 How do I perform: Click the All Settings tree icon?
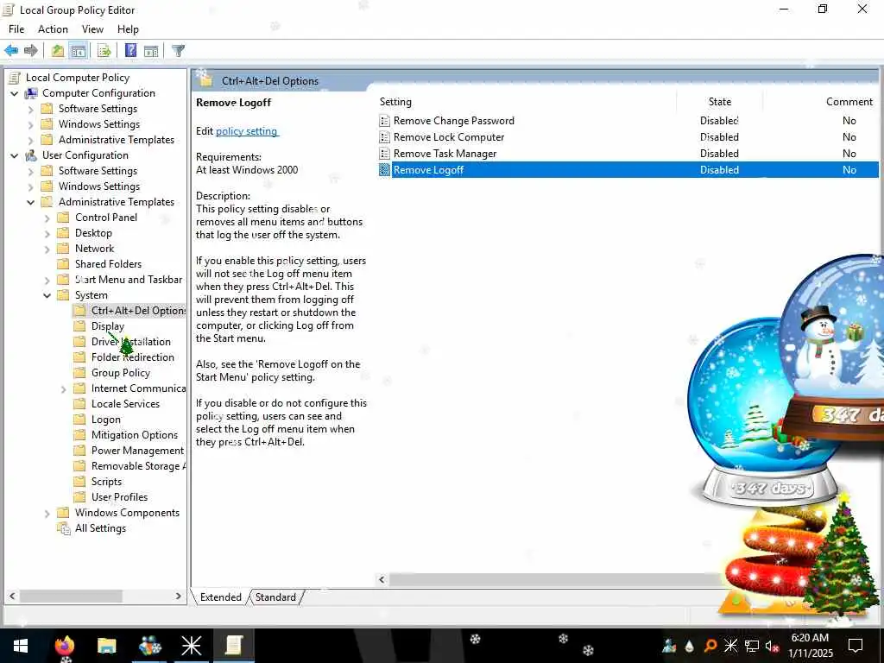pyautogui.click(x=64, y=528)
